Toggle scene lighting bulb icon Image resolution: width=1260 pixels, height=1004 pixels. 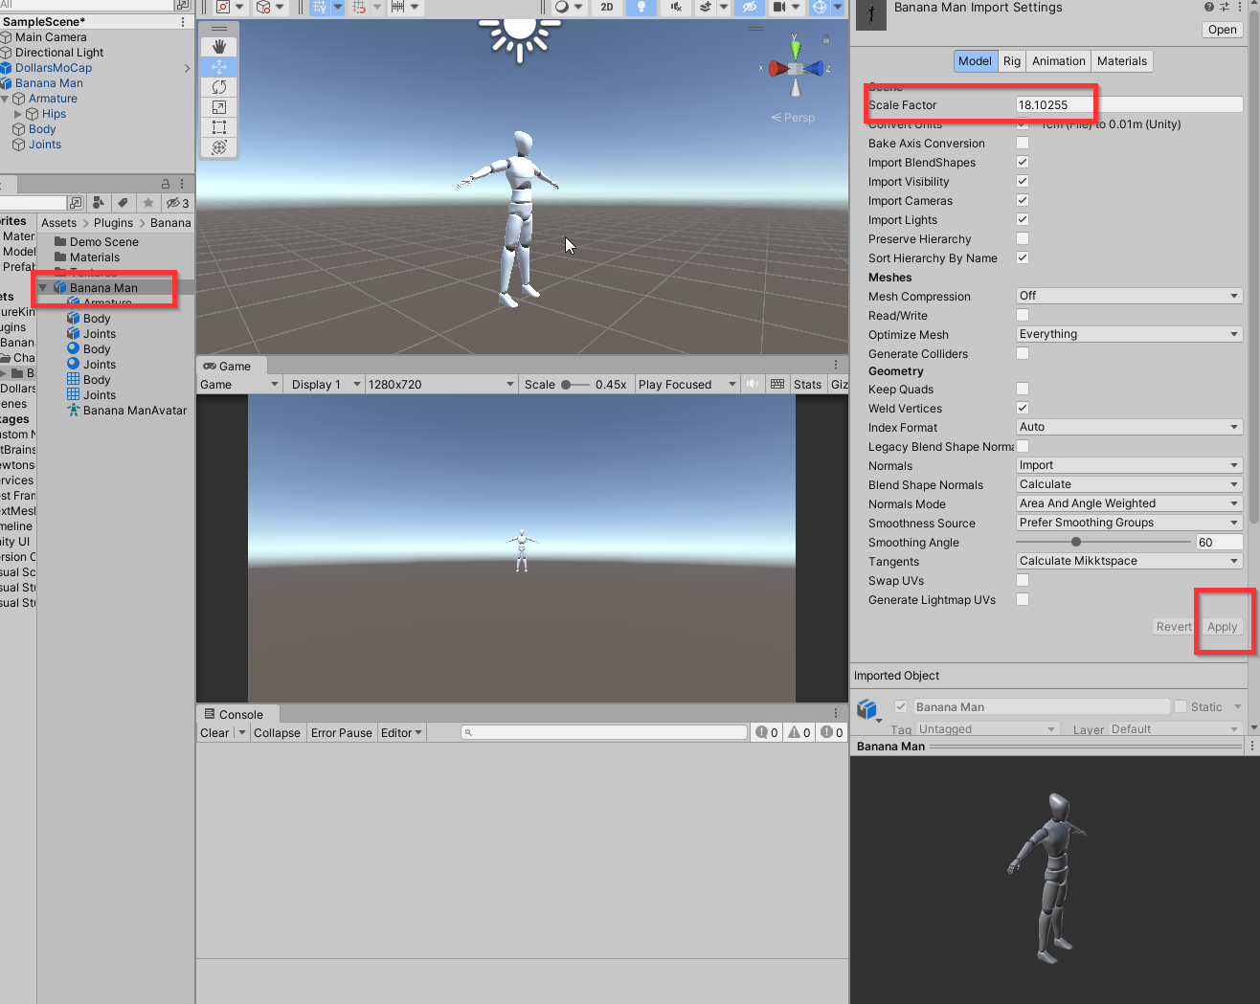pos(641,7)
